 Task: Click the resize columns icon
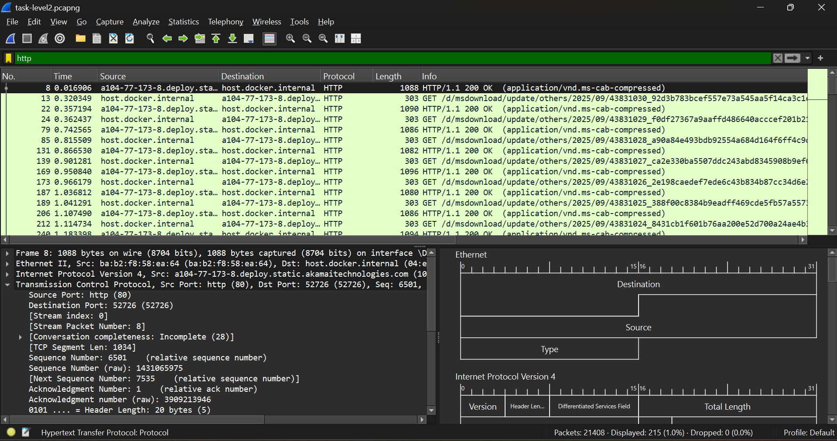pyautogui.click(x=340, y=38)
